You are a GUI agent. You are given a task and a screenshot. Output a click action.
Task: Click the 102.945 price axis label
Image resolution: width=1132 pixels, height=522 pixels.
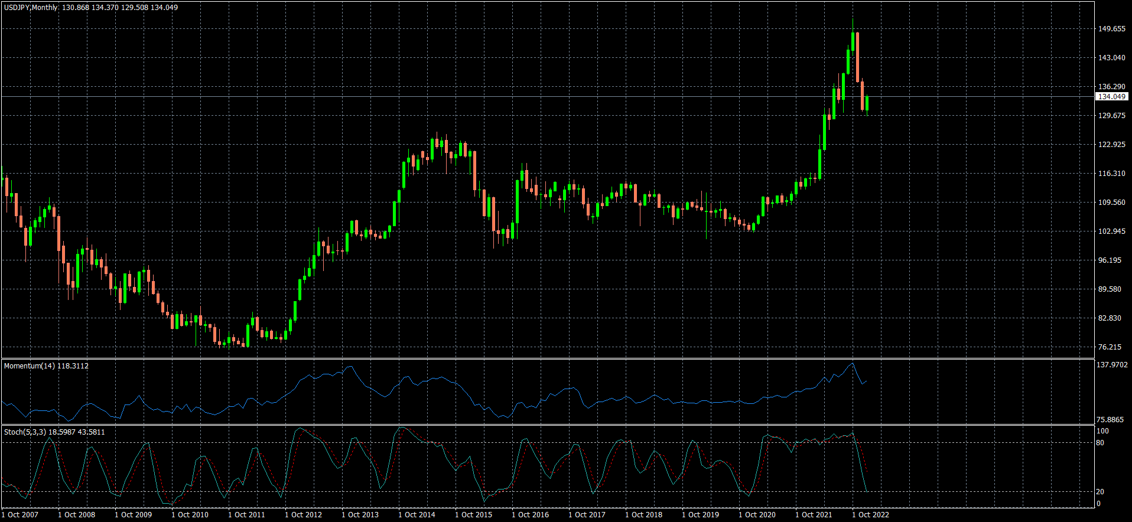pos(1112,231)
